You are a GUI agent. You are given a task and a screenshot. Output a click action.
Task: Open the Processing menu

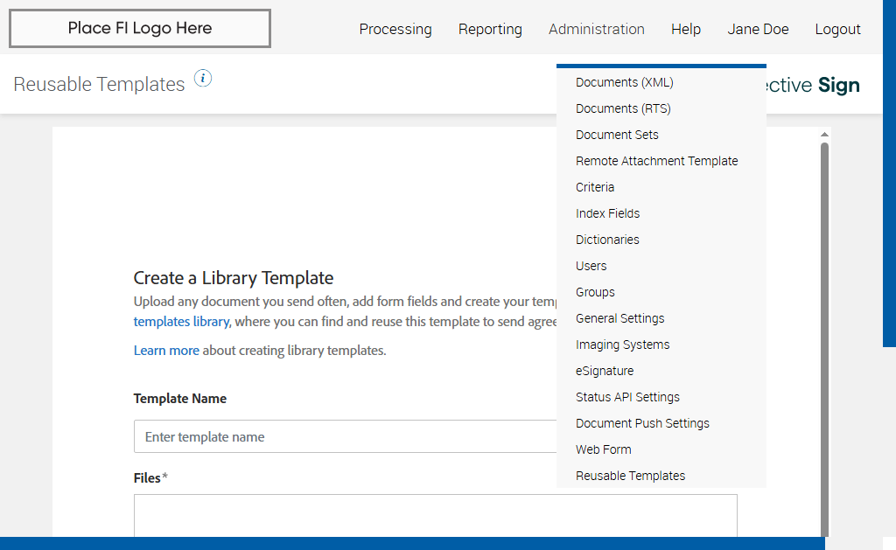395,30
